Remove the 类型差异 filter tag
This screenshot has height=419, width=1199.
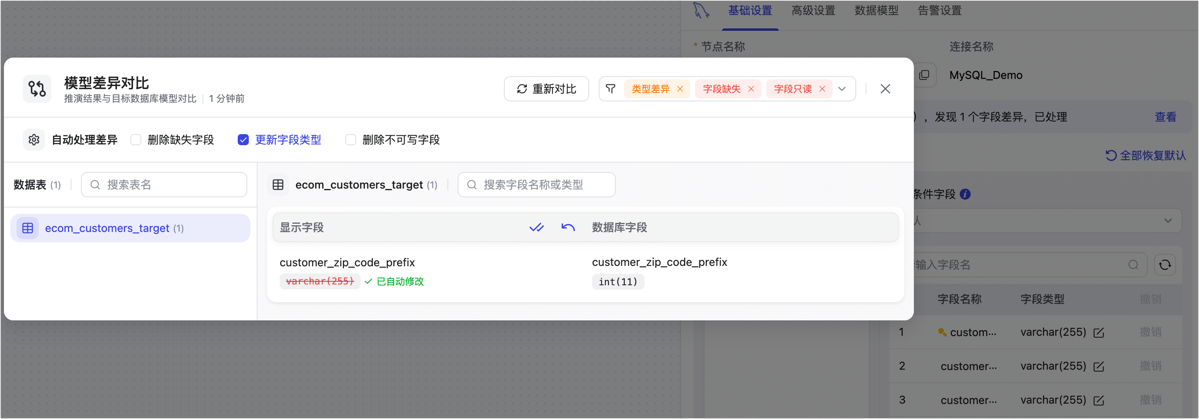(680, 88)
